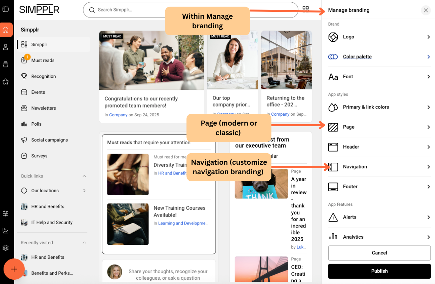
Task: Click the Publish button
Action: click(x=379, y=271)
